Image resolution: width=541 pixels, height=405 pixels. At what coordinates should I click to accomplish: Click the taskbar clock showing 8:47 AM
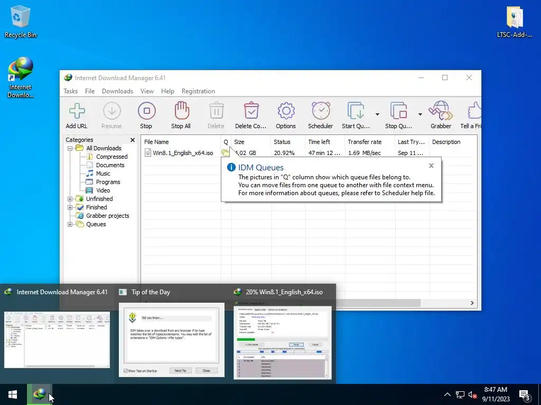496,394
